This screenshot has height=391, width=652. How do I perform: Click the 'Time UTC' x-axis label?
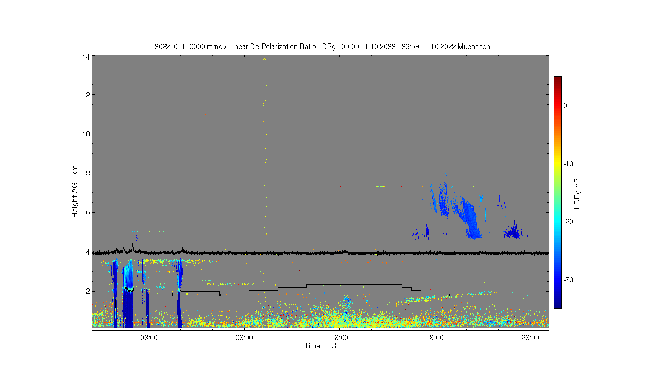pos(320,346)
